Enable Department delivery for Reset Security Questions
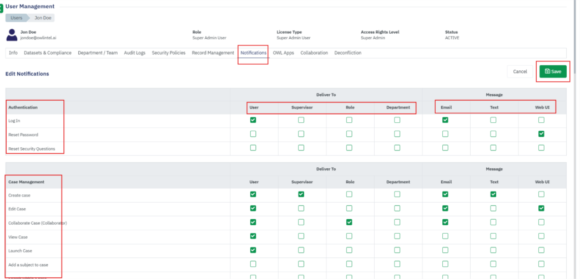This screenshot has height=279, width=580. [397, 148]
